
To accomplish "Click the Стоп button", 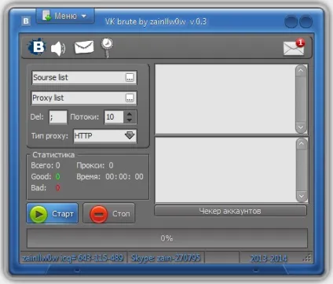I will [x=109, y=213].
